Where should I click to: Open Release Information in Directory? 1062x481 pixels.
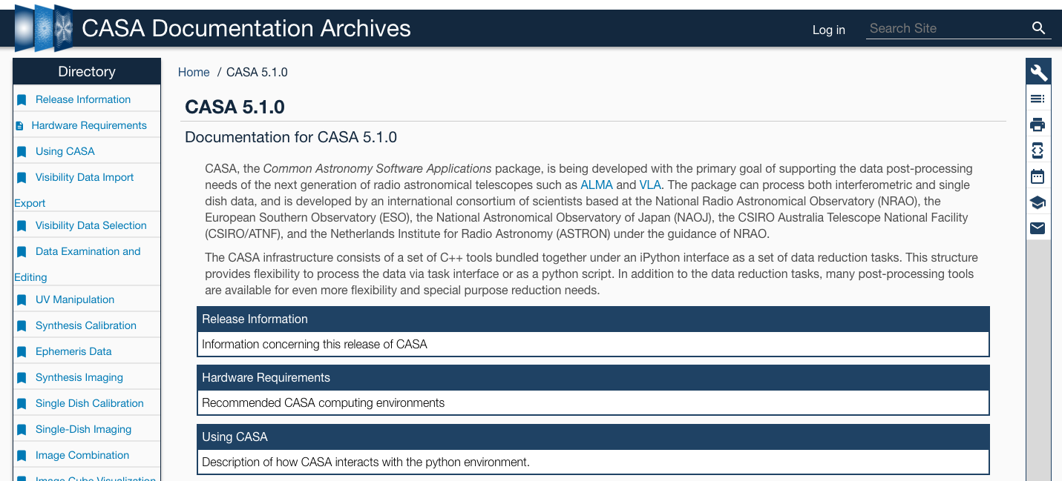tap(83, 99)
